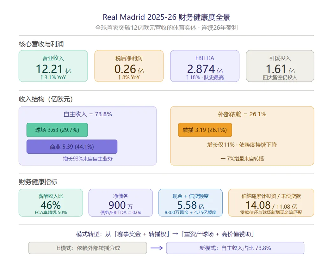The width and height of the screenshot is (334, 257).
Task: Select the orange 转播 3.19 (26.1%) bar
Action: click(x=205, y=130)
